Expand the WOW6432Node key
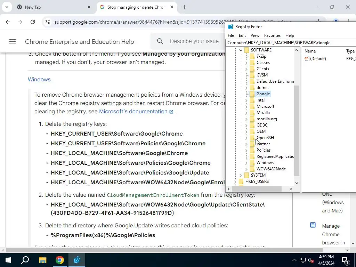The height and width of the screenshot is (267, 356). 246,169
